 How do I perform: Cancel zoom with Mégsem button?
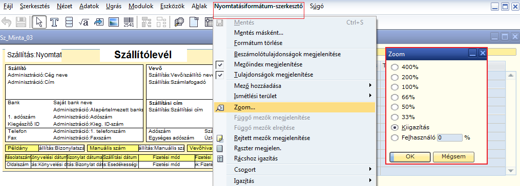453,156
